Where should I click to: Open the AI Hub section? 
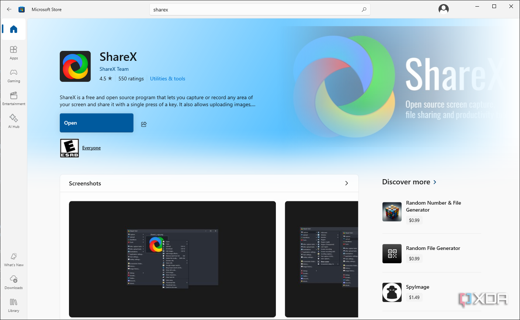(14, 121)
